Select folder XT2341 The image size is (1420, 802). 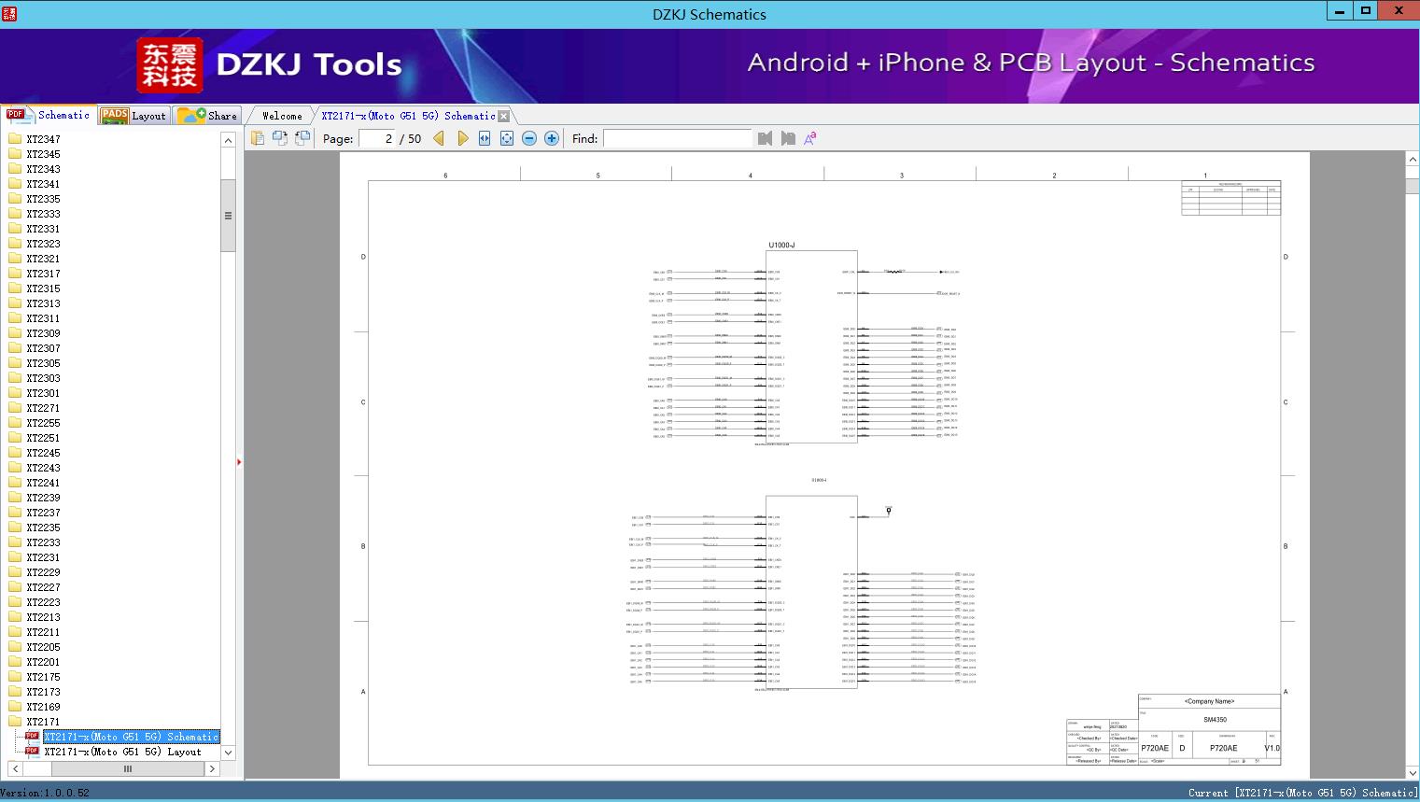coord(43,184)
